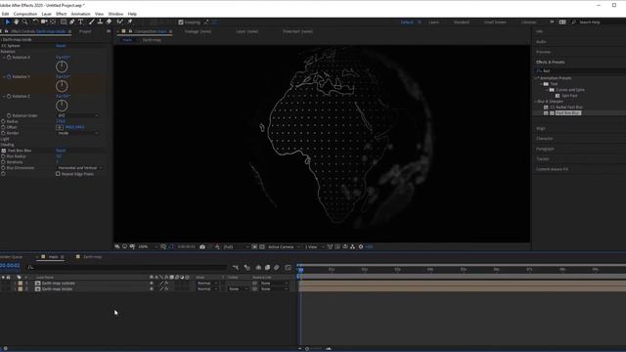Reset the Fast Box Blur effect
Image resolution: width=626 pixels, height=352 pixels.
[61, 151]
